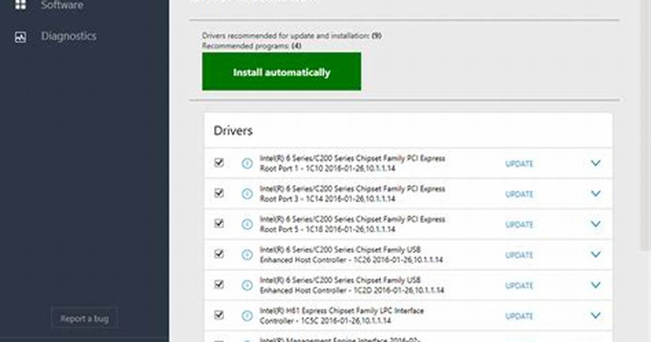Expand details for H61 LPC Interface Controller

[x=596, y=315]
